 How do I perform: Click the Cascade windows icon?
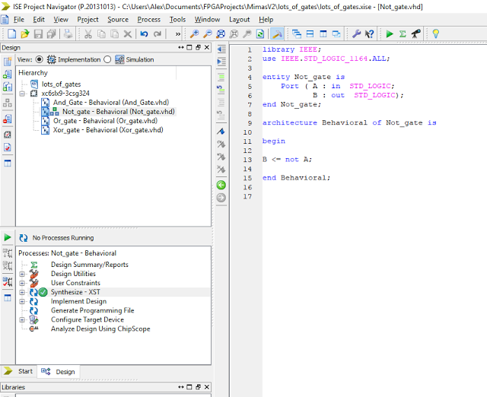[x=297, y=33]
